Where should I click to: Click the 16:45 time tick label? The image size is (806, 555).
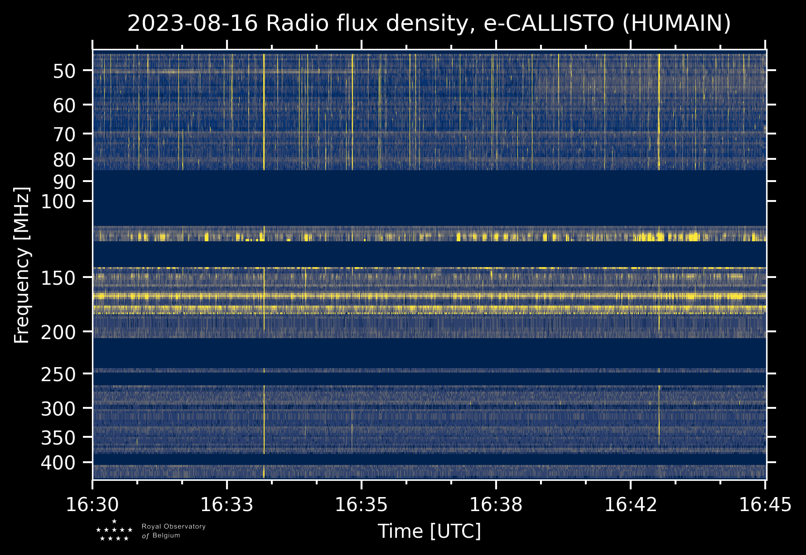coord(765,504)
